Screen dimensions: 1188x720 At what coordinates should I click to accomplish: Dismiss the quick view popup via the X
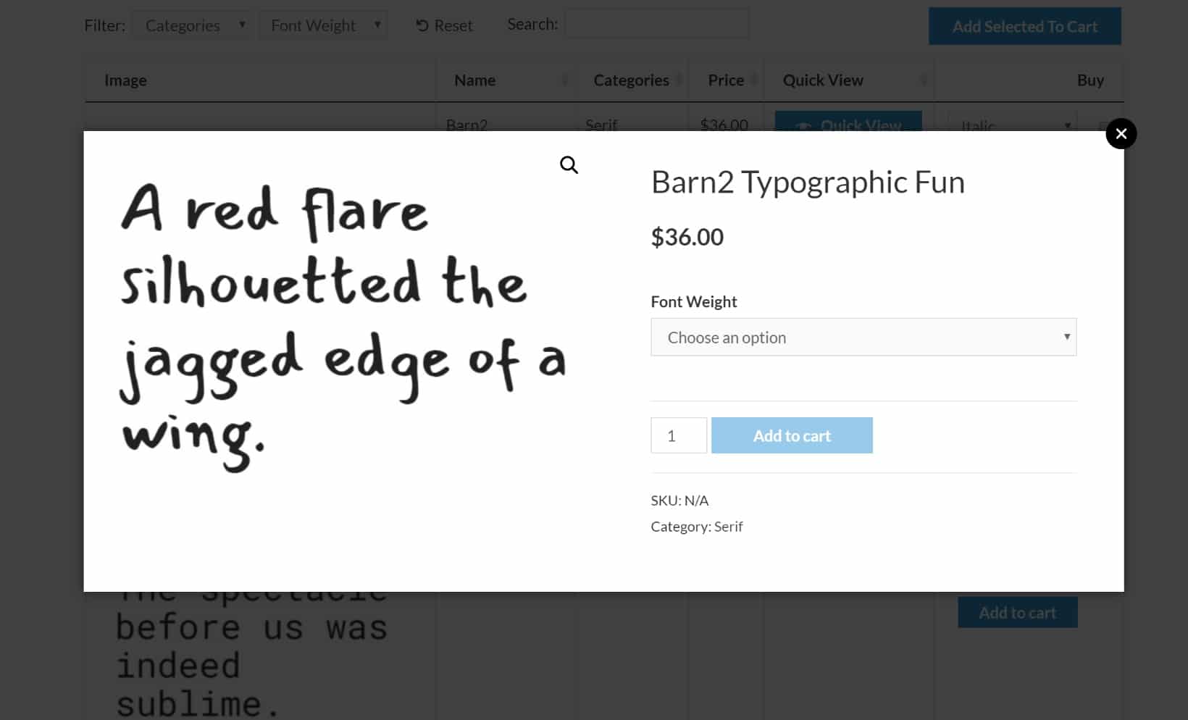[x=1121, y=133]
